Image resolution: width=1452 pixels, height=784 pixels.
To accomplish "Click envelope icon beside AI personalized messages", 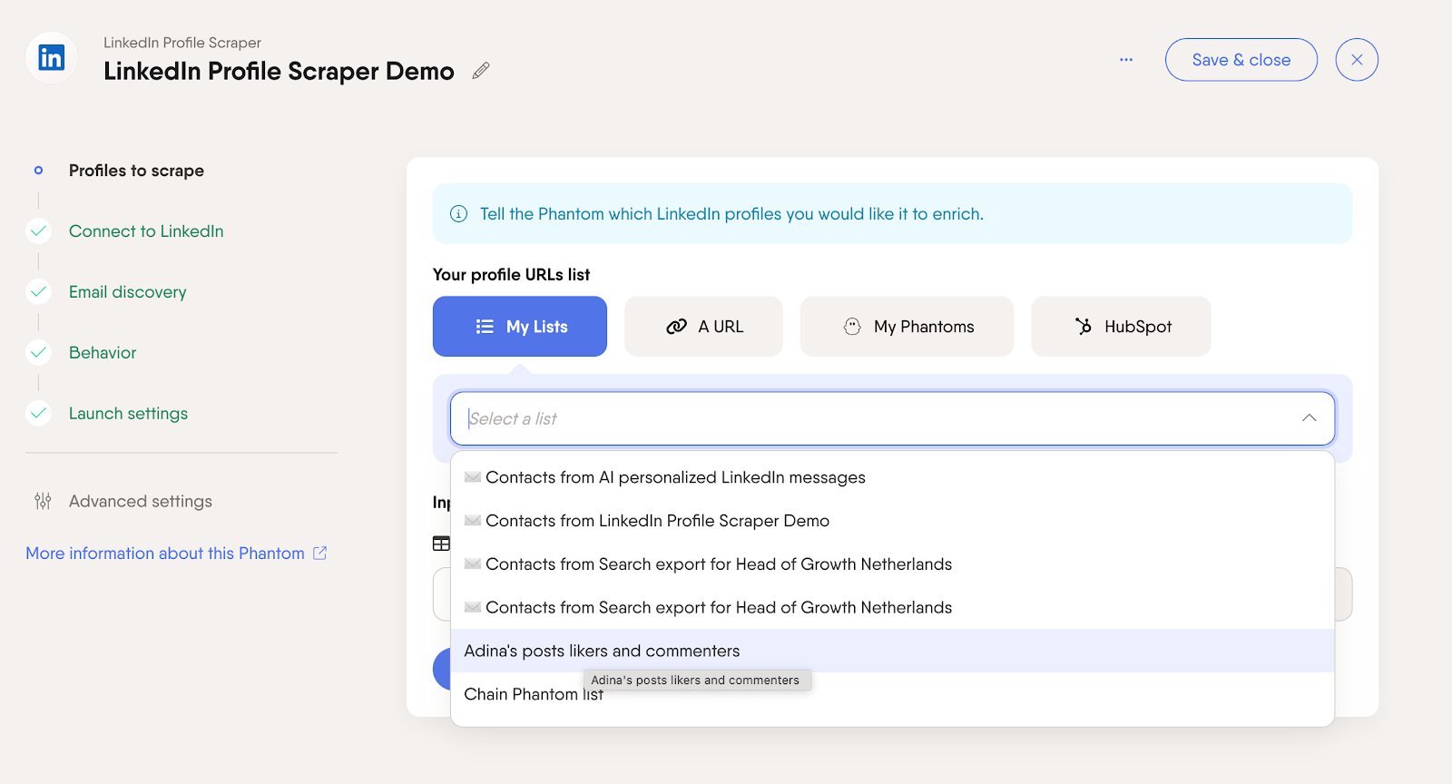I will (x=473, y=477).
